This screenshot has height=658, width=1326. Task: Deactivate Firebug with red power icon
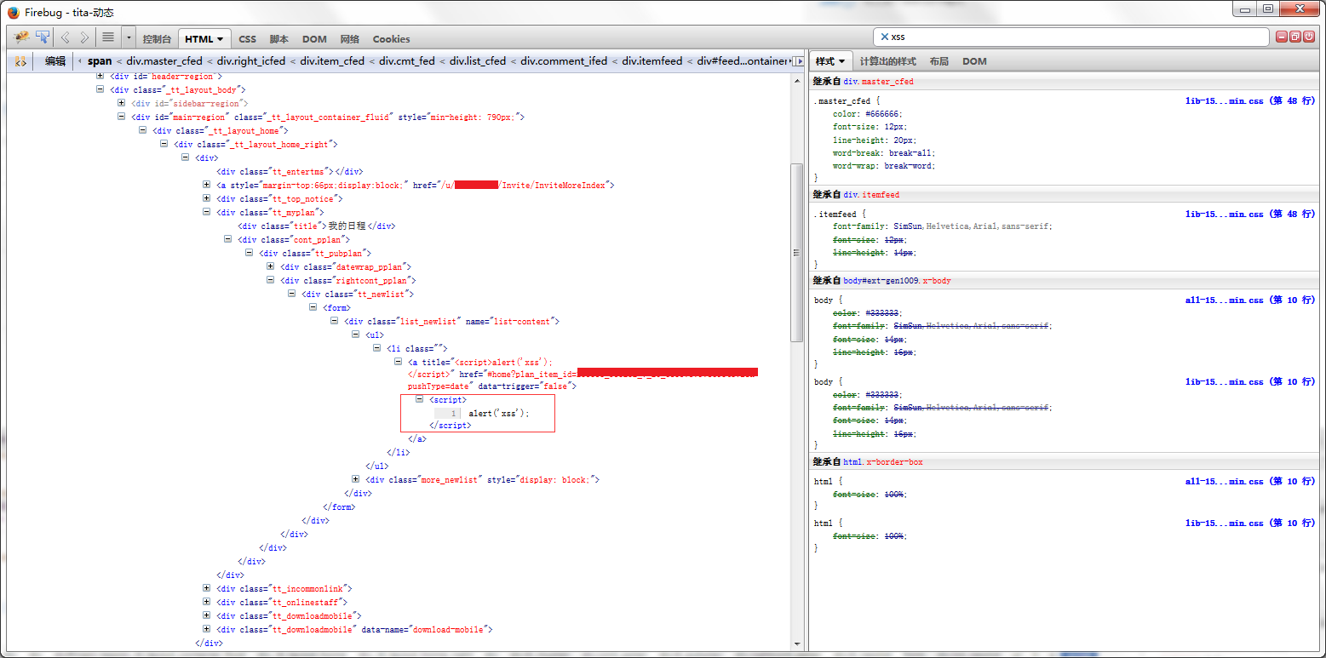point(1308,37)
